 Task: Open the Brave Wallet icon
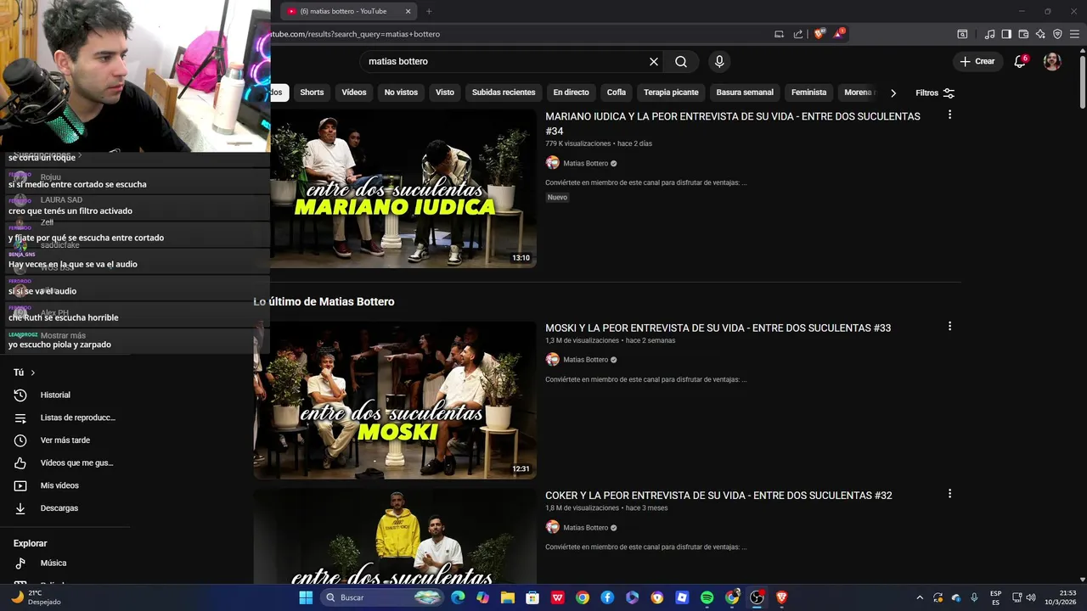1023,34
